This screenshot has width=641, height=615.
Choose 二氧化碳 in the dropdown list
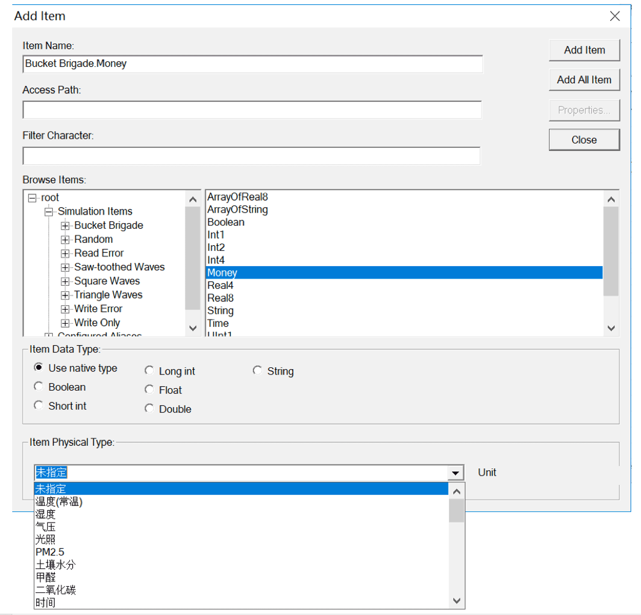tap(241, 590)
